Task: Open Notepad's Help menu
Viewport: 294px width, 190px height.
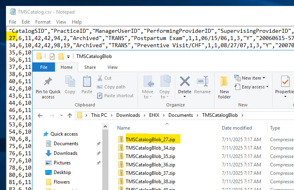Action: 77,22
